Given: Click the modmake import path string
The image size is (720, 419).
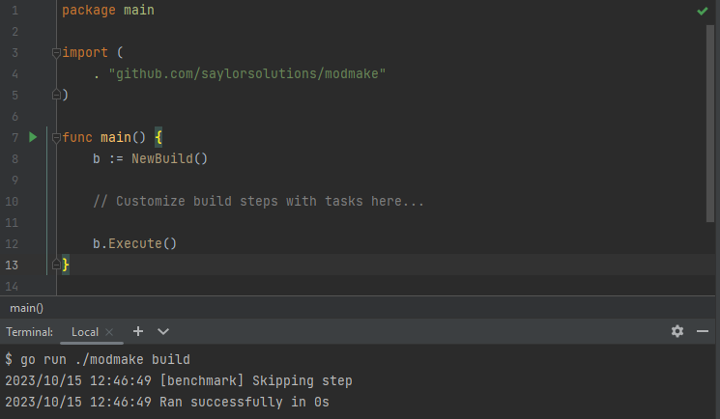Looking at the screenshot, I should click(247, 74).
